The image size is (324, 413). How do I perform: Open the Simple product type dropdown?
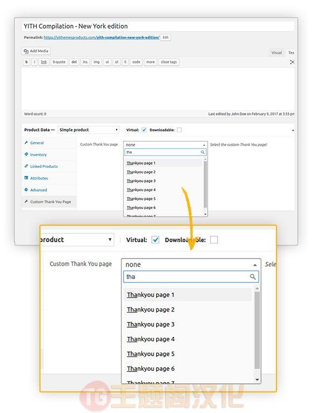[89, 130]
